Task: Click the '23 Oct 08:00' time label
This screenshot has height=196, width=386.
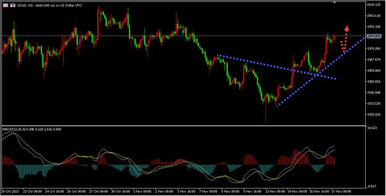Action: (x=31, y=191)
